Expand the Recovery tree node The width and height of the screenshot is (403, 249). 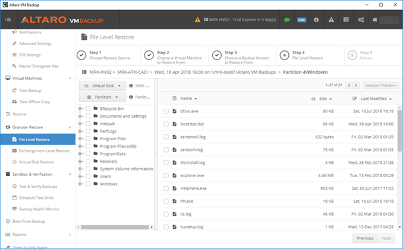coord(80,162)
